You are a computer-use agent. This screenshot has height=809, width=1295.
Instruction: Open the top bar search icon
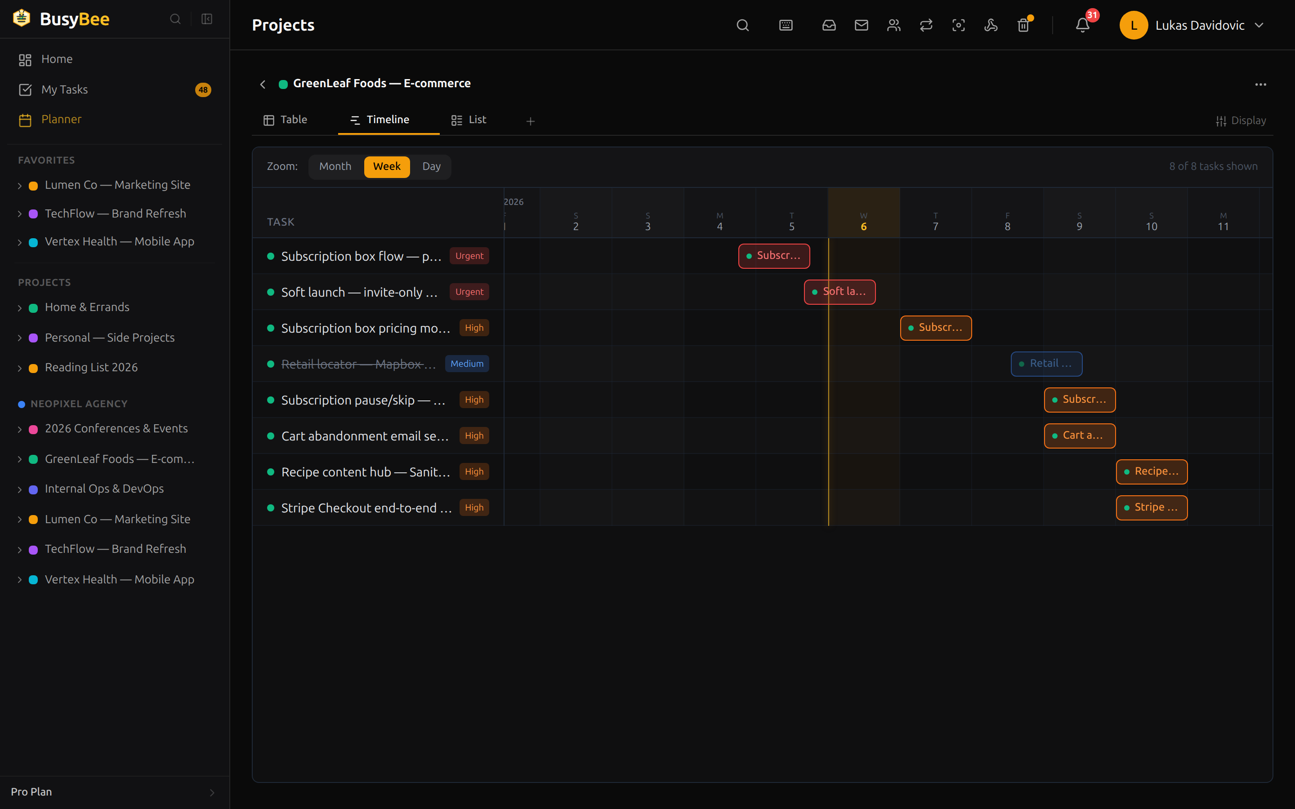pos(743,25)
